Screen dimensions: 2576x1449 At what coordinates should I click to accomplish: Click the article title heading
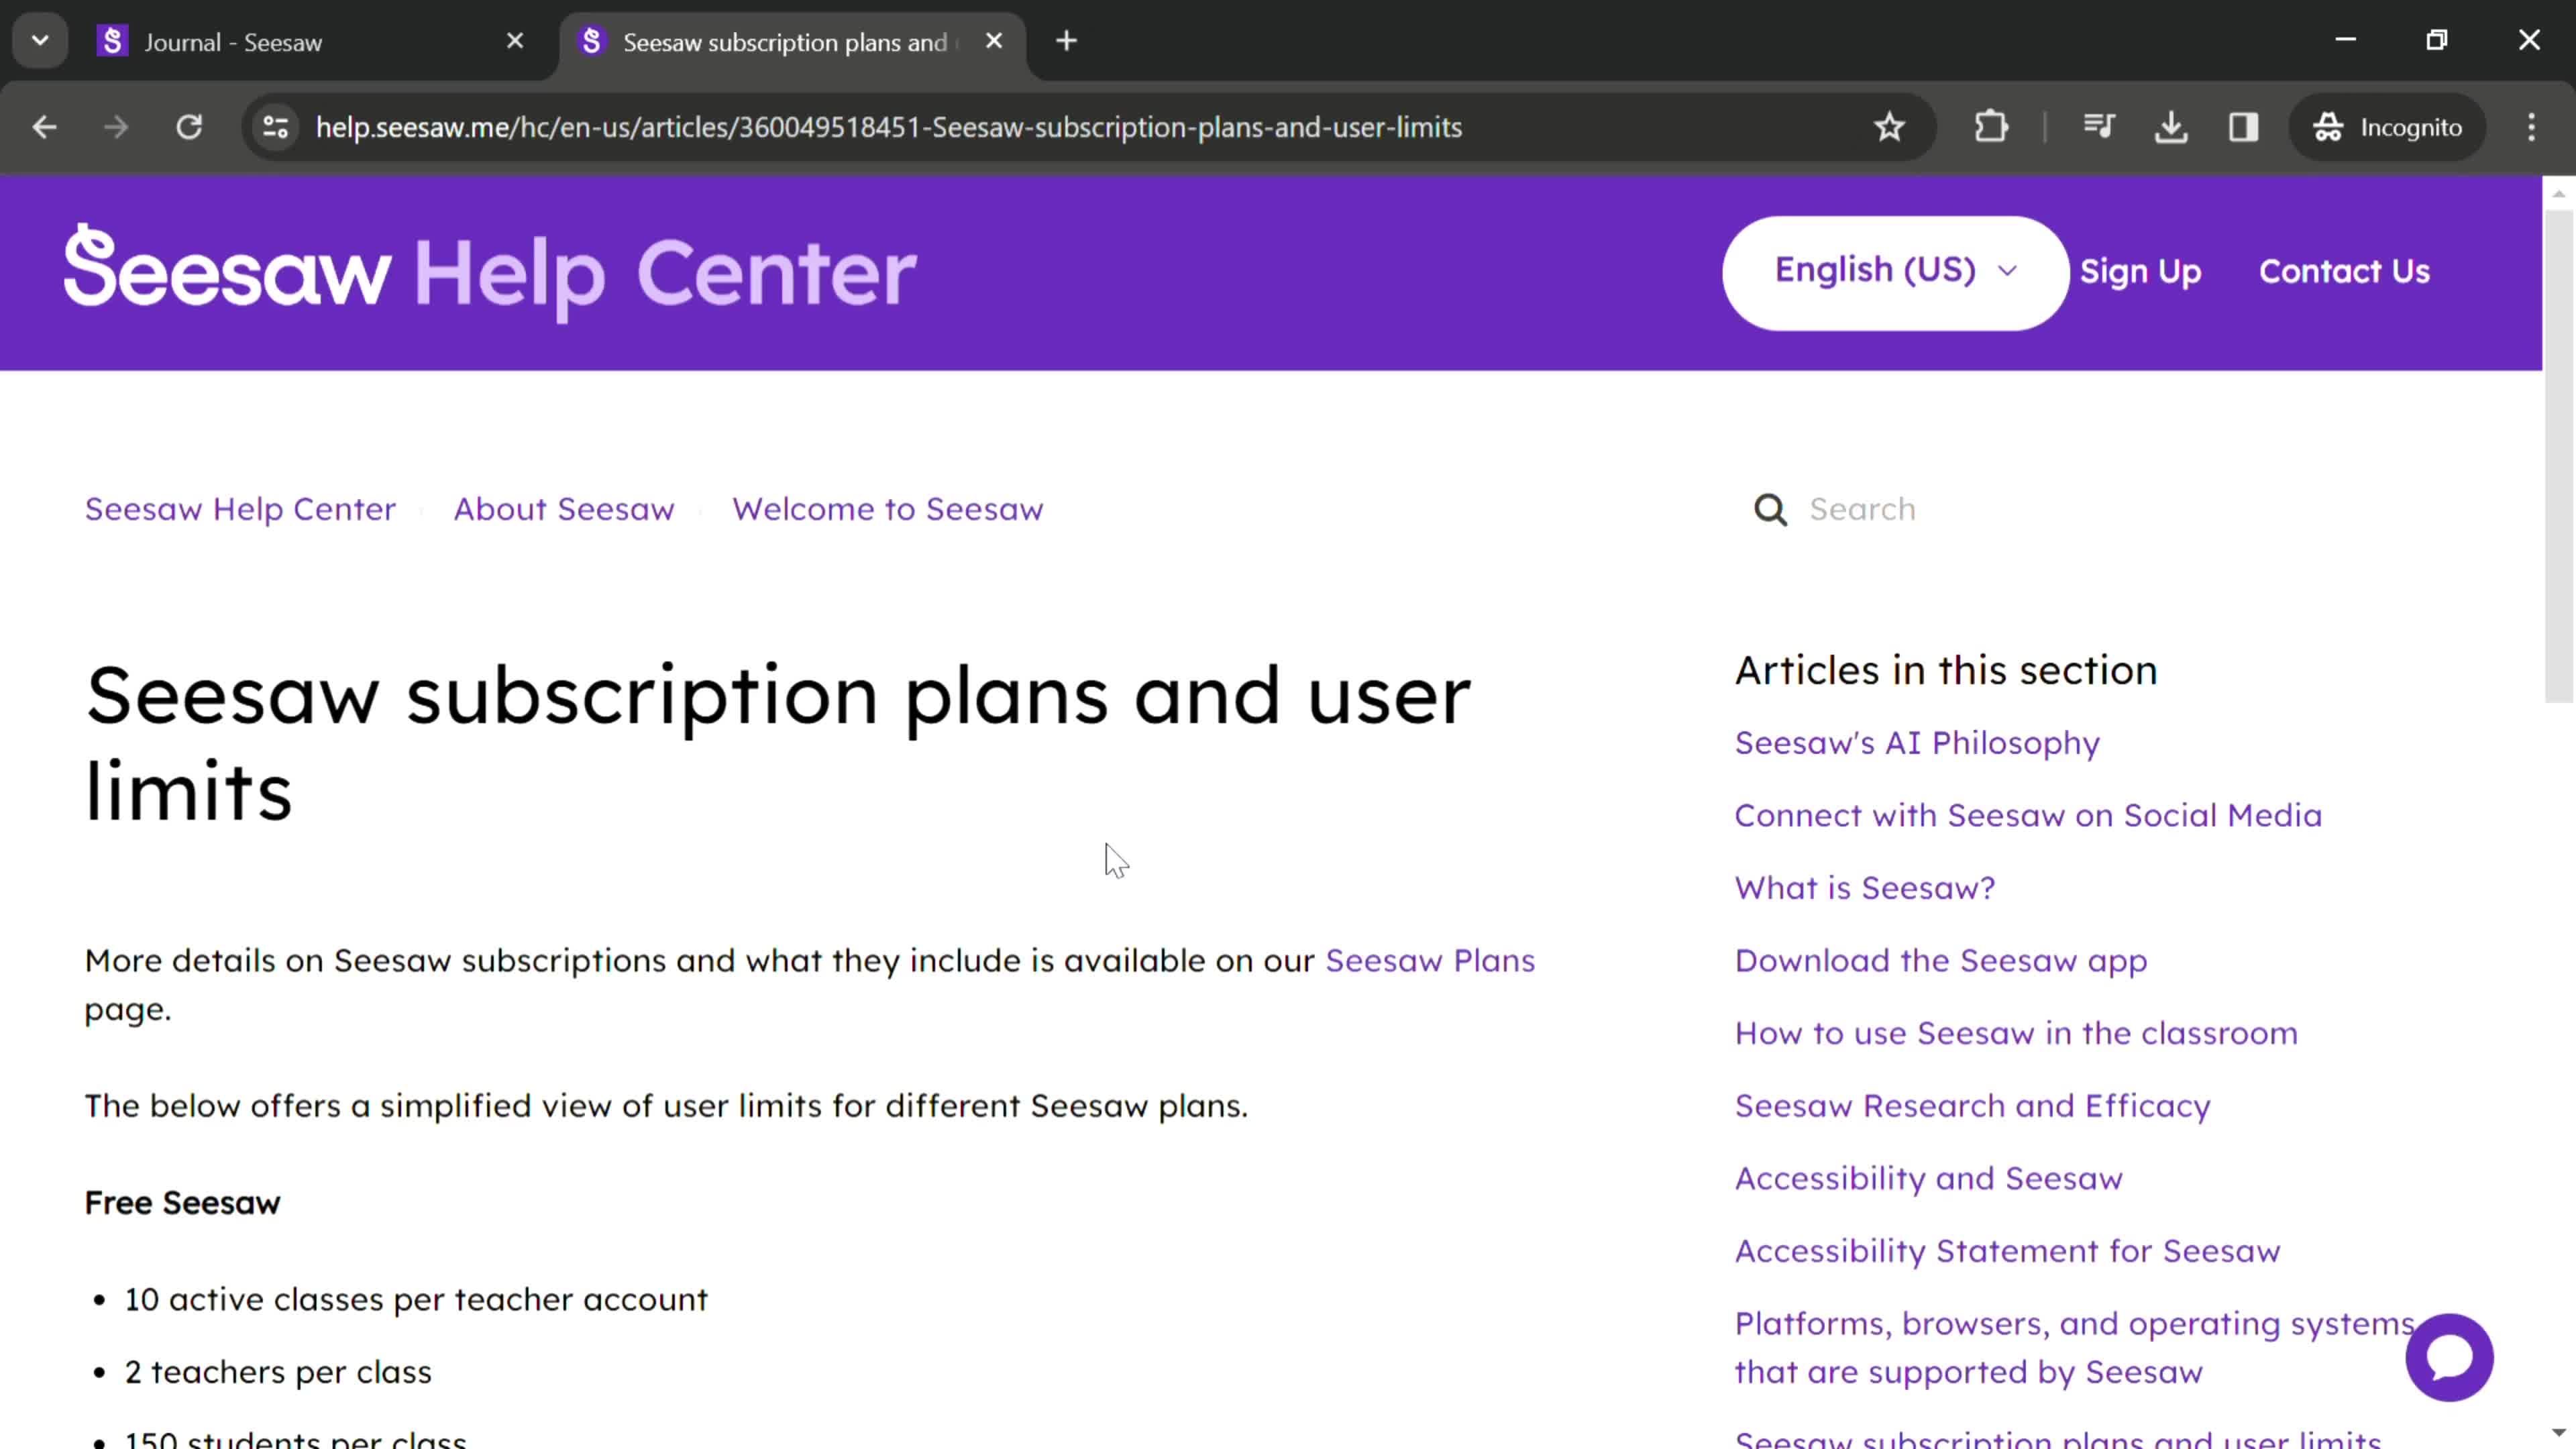pyautogui.click(x=778, y=743)
